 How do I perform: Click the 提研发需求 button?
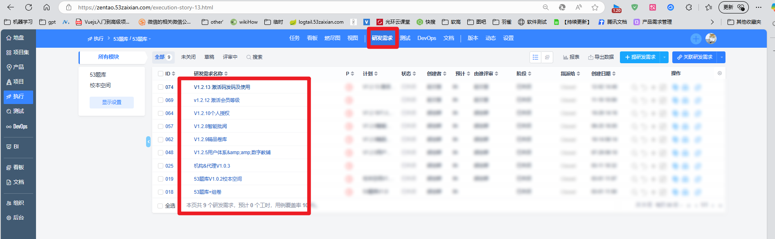[x=640, y=57]
